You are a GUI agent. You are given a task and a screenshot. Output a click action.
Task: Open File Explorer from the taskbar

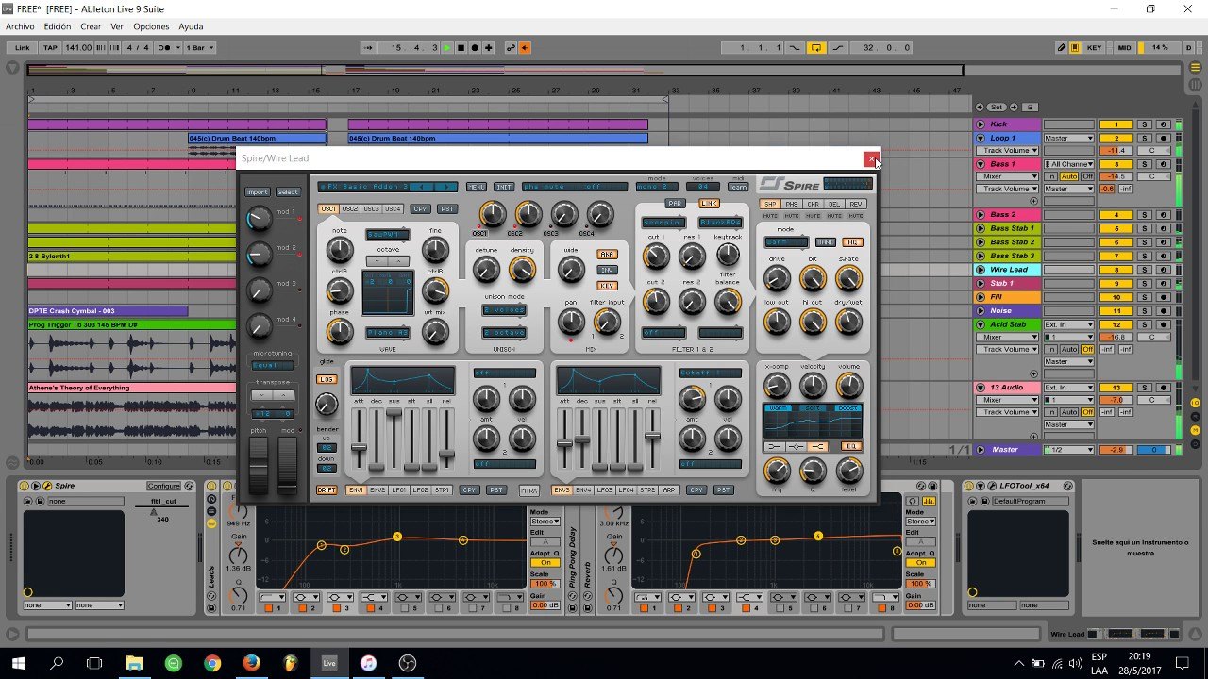click(134, 663)
